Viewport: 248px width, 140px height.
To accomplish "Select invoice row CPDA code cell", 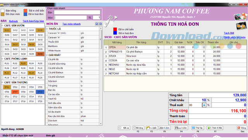I will point(117,47).
